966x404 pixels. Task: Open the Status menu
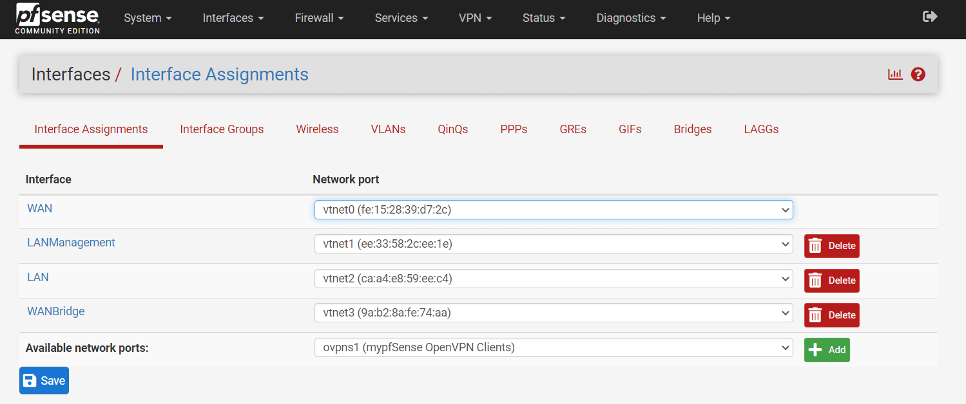(x=544, y=18)
